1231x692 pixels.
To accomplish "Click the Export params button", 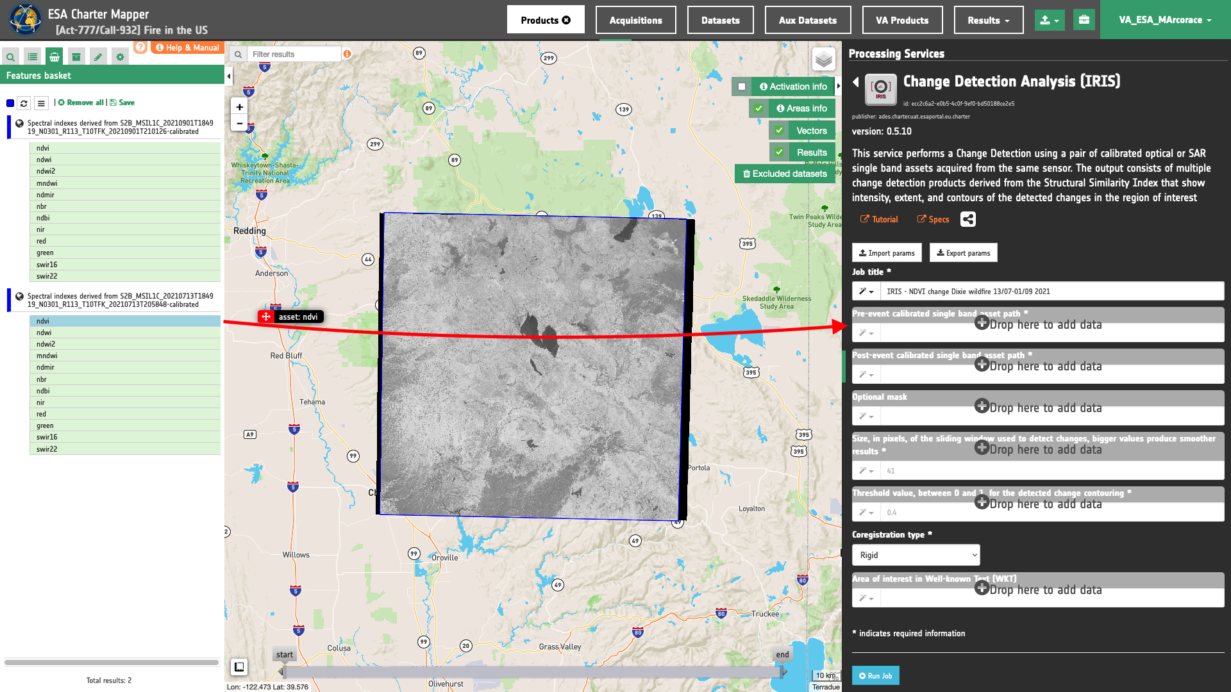I will tap(963, 252).
